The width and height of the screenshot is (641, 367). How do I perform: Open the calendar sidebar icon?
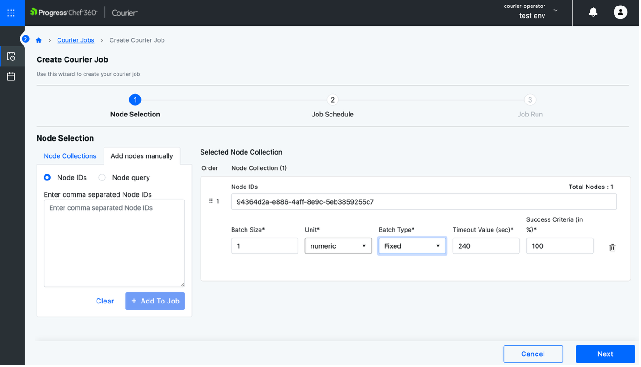coord(12,77)
